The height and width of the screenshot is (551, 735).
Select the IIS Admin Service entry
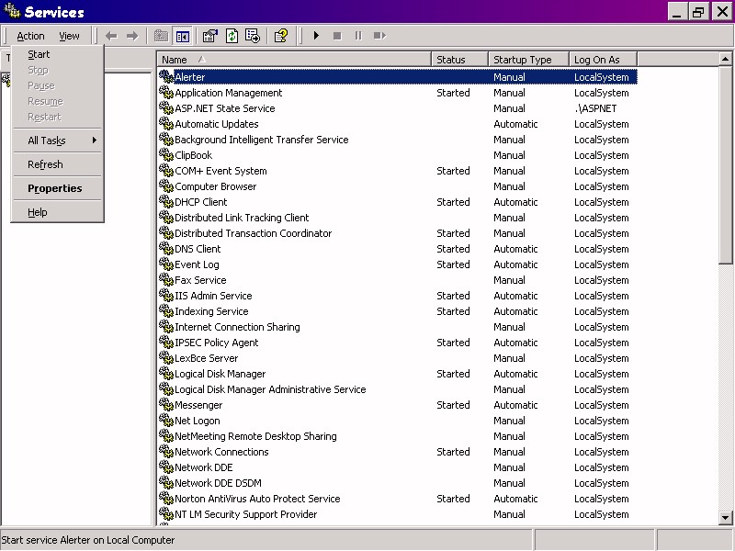213,296
